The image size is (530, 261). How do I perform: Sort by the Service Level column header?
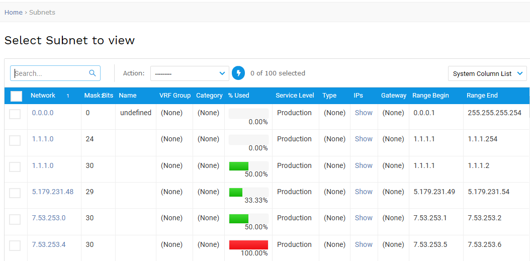pos(295,96)
